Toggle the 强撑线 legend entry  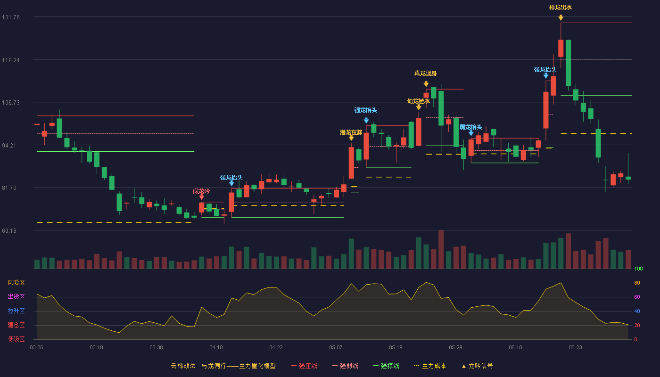(x=386, y=366)
